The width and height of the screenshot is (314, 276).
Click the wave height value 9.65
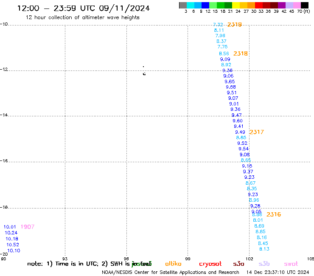click(230, 82)
